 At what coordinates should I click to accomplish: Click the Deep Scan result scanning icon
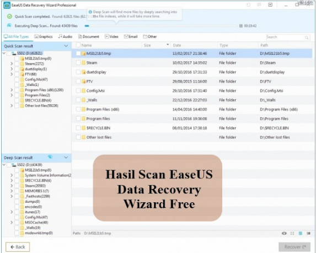(50, 157)
